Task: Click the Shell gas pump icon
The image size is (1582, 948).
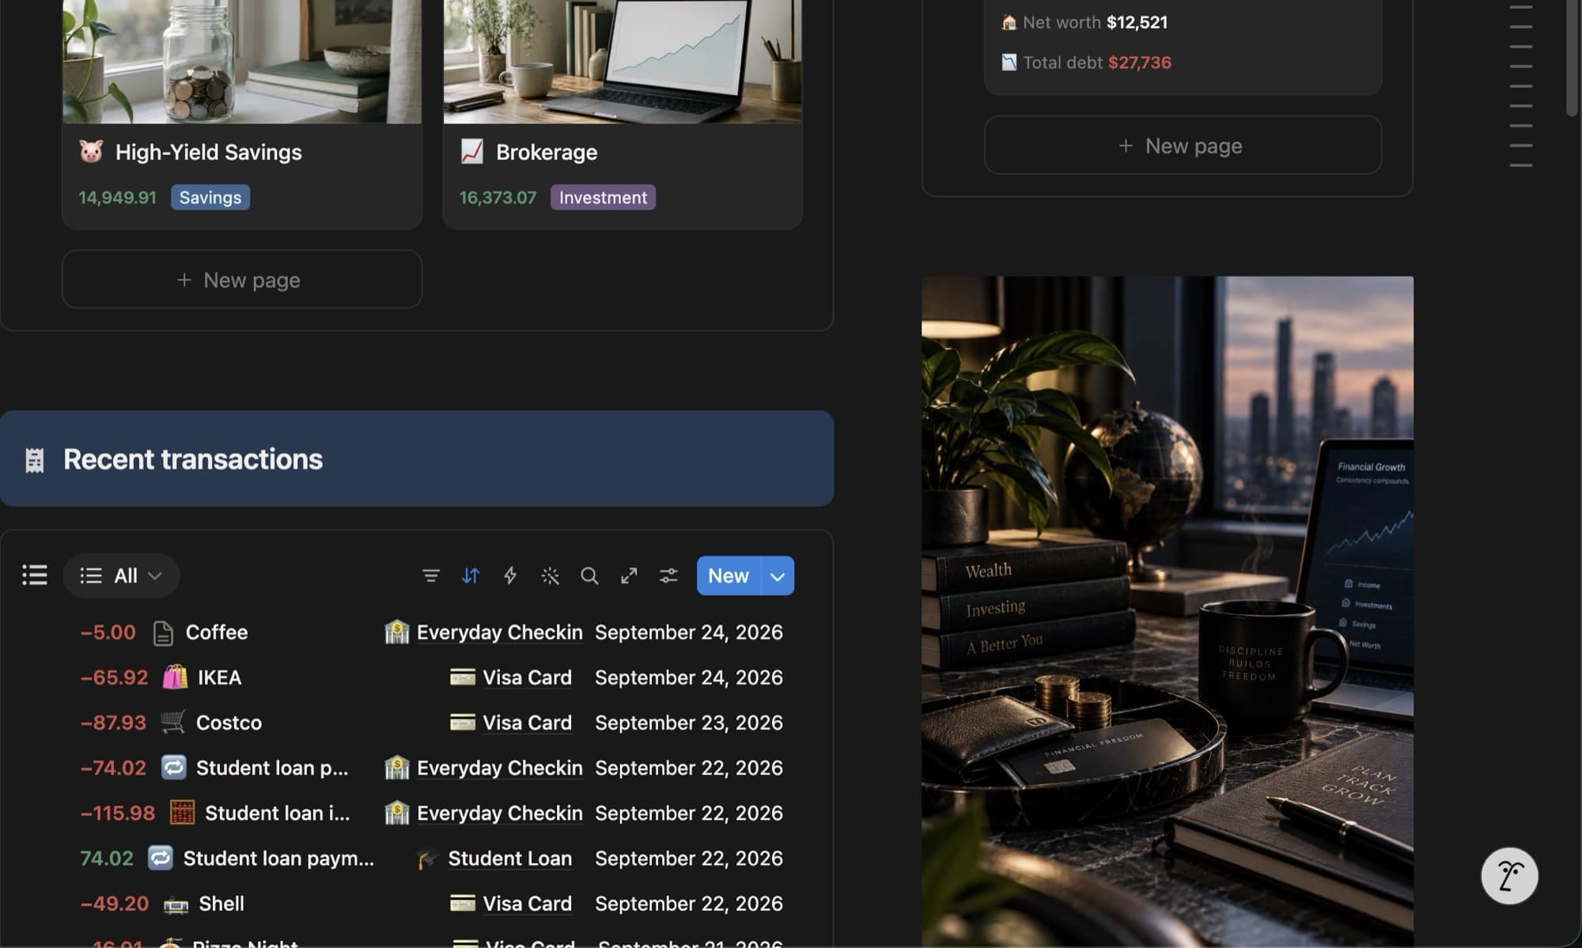Action: pyautogui.click(x=176, y=904)
